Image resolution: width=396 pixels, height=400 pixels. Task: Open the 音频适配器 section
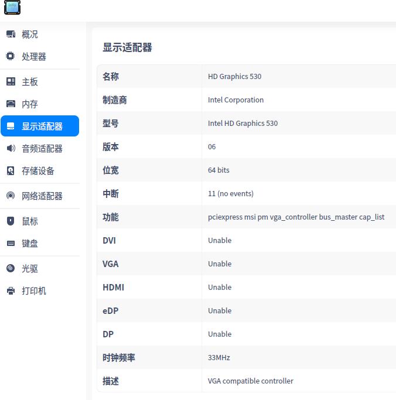coord(40,148)
